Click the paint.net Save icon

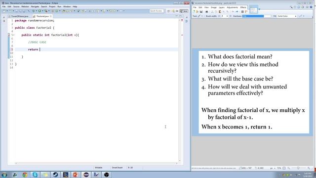201,12
